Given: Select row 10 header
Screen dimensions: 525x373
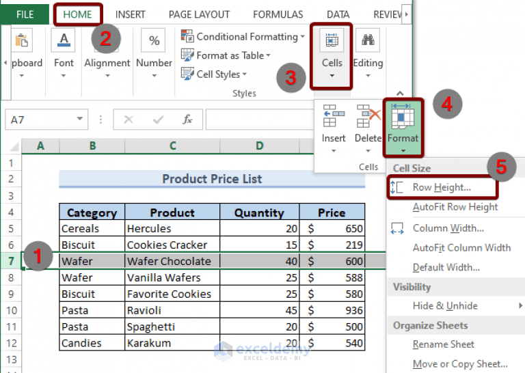Looking at the screenshot, I should click(11, 310).
